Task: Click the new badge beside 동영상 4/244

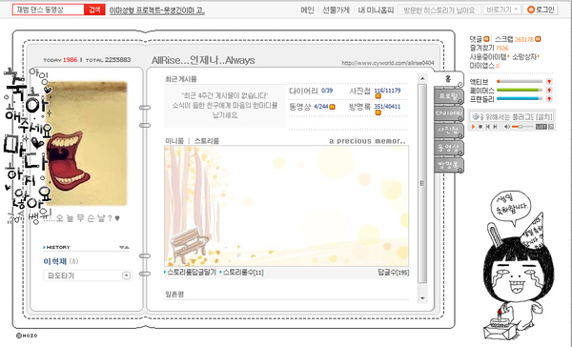Action: pos(332,107)
